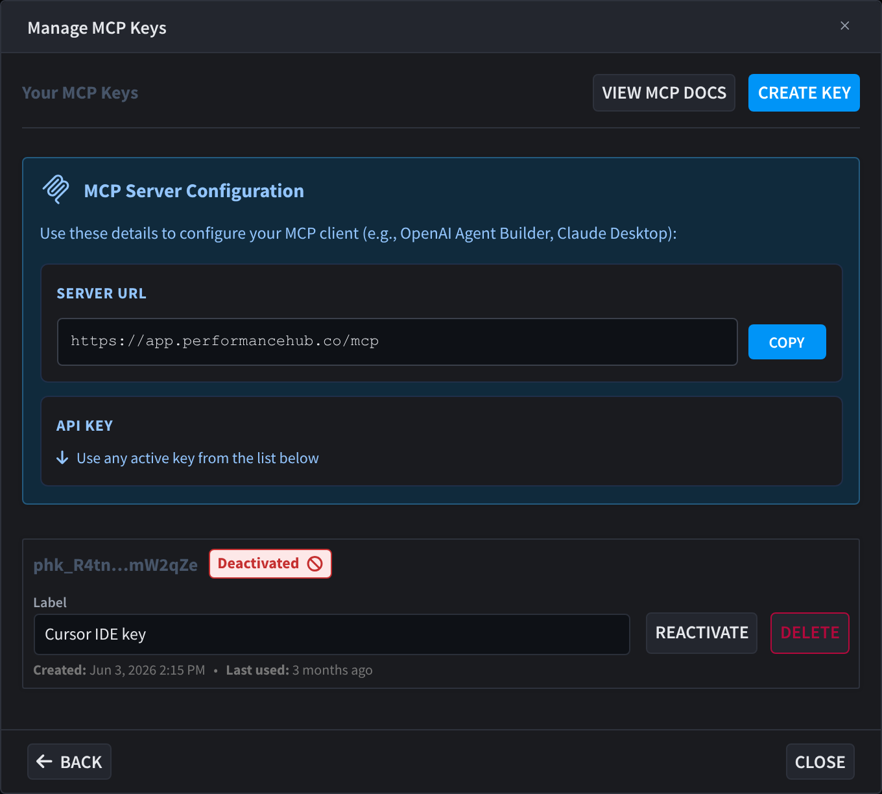Click the 'SERVER URL' label

click(x=102, y=293)
